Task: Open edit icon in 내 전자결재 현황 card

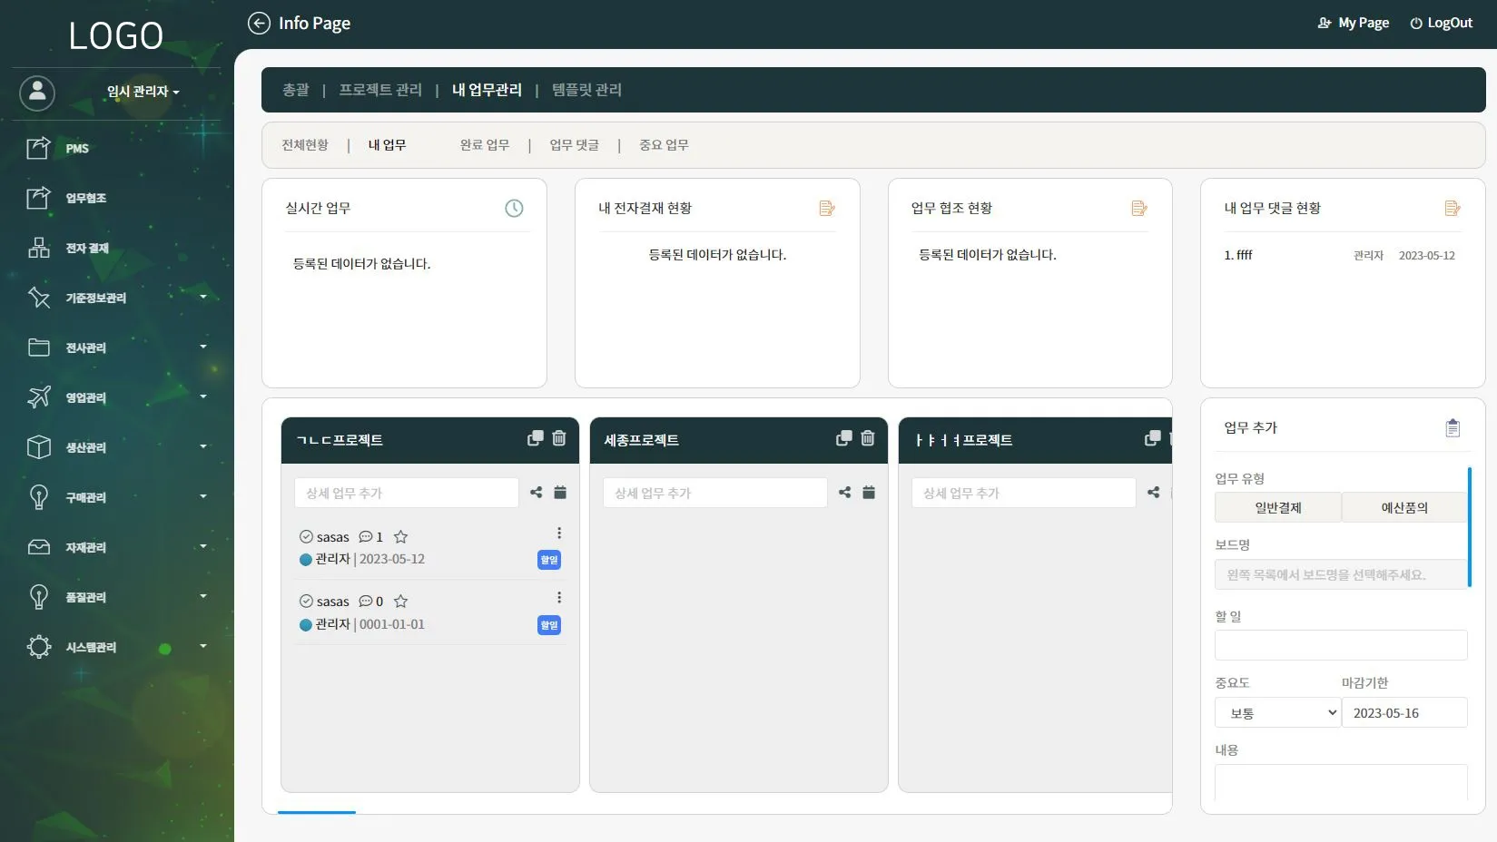Action: point(827,208)
